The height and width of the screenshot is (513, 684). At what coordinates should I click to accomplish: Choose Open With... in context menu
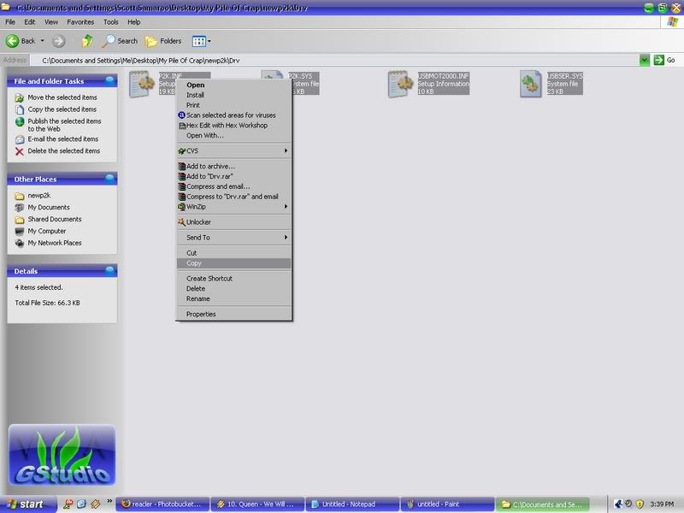coord(233,135)
